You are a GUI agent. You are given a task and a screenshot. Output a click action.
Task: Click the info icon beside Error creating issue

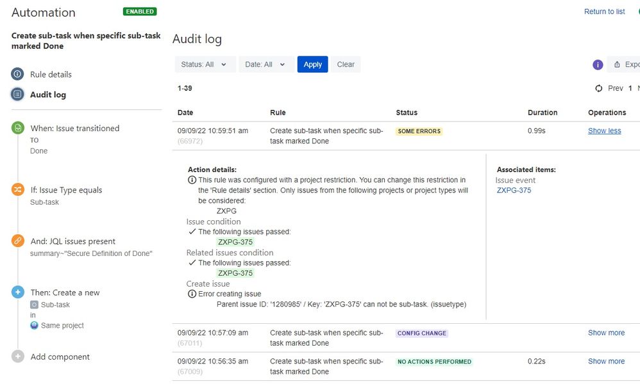pos(192,294)
